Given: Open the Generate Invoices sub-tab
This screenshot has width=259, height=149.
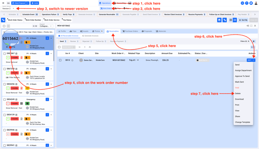Looking at the screenshot, I should [90, 36].
